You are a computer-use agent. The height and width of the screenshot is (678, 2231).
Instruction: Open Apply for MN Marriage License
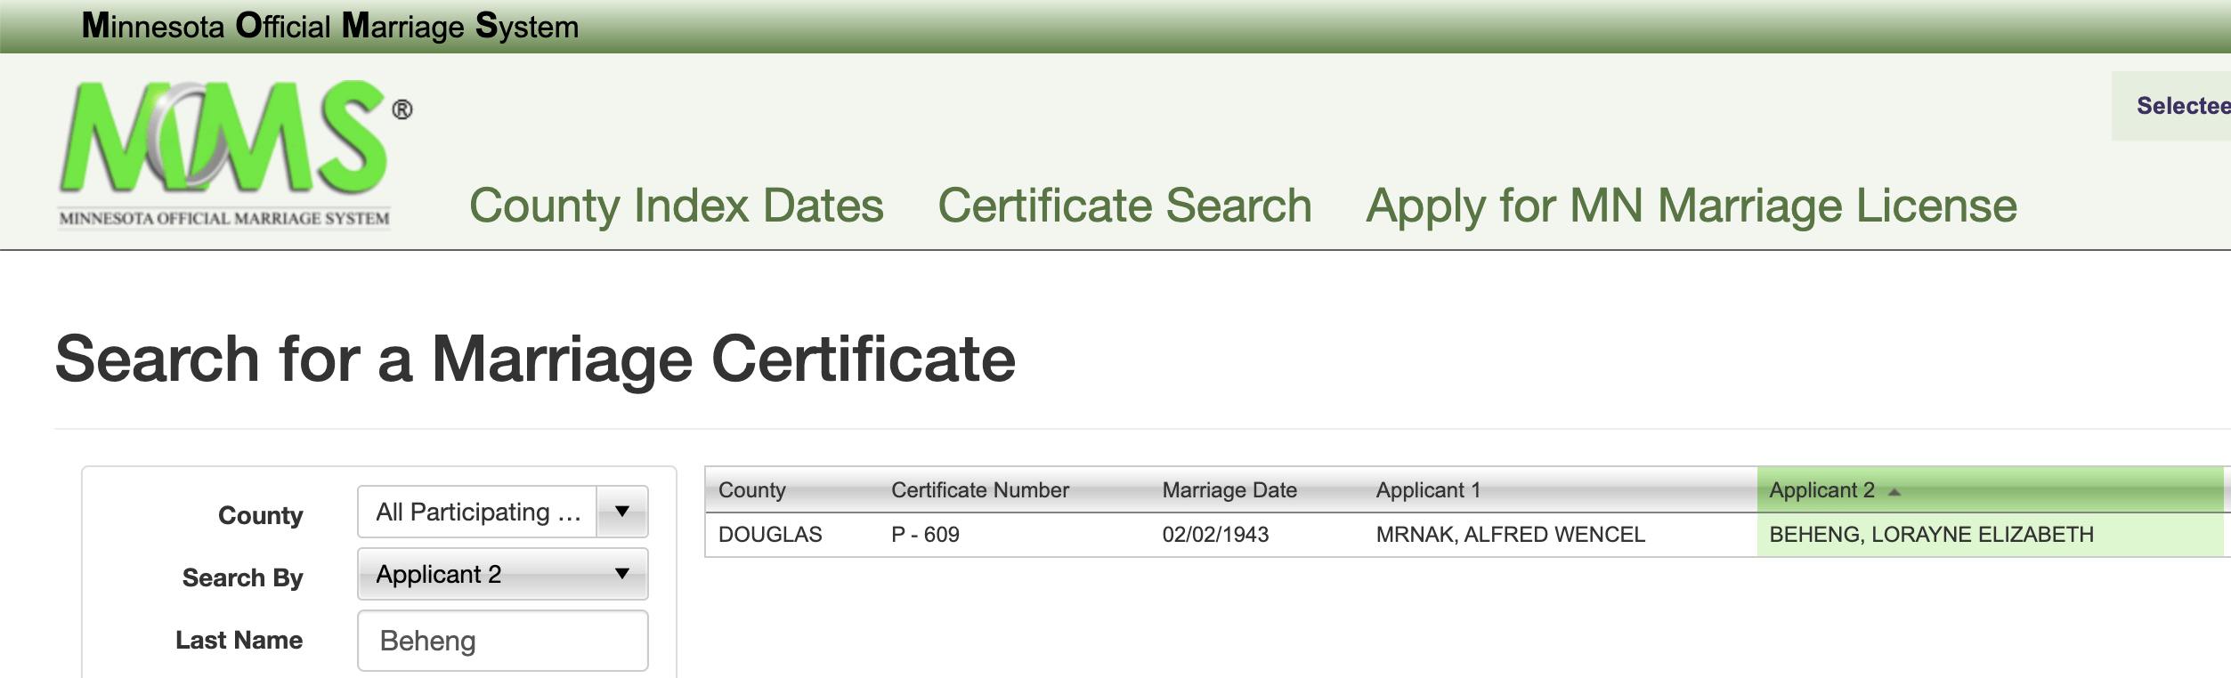tap(1691, 206)
